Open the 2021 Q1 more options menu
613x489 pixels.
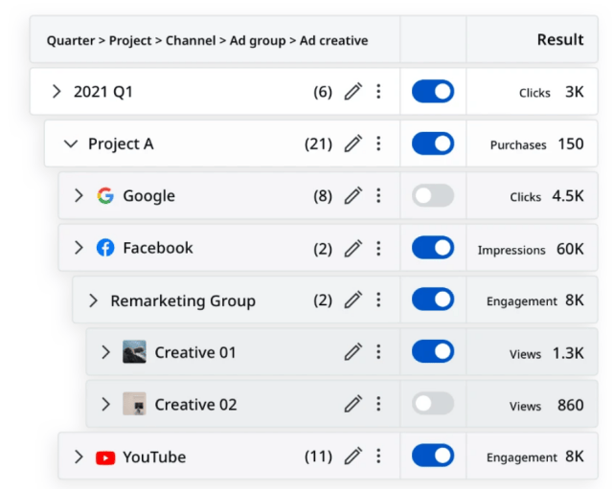point(378,92)
